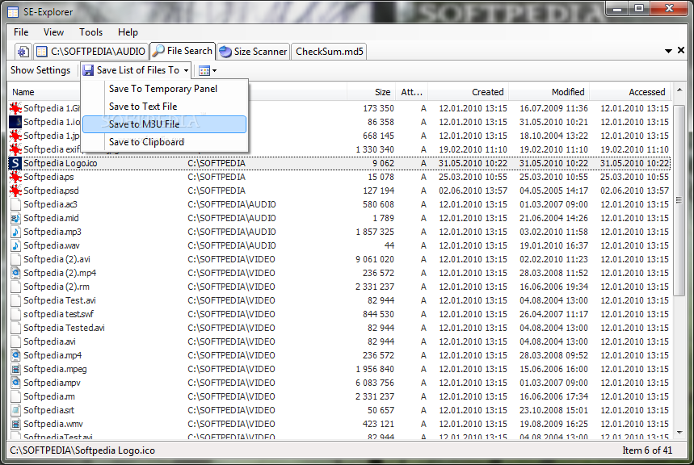This screenshot has width=694, height=465.
Task: Click the music note icon of Softpedia.wav
Action: [x=15, y=245]
